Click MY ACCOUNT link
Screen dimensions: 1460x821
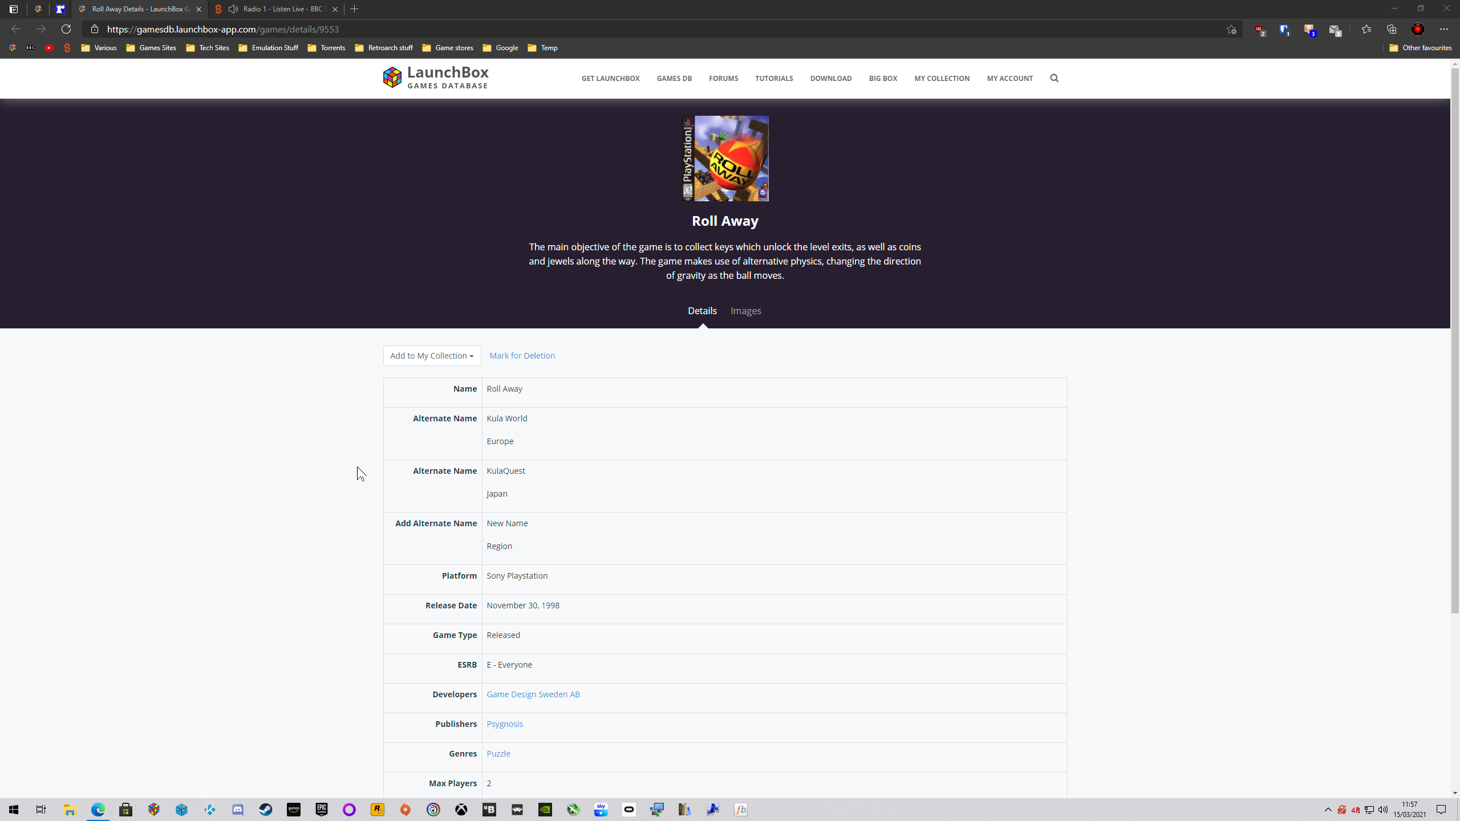point(1010,78)
